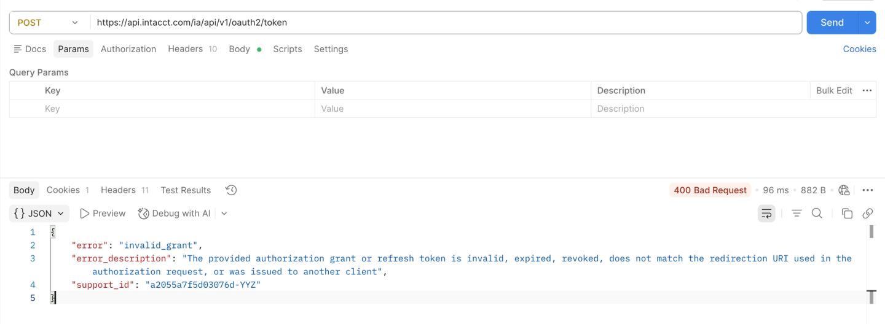Change HTTP method from POST
This screenshot has height=324, width=885.
coord(48,23)
